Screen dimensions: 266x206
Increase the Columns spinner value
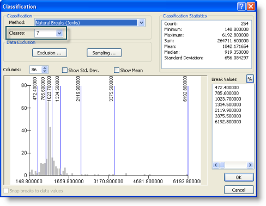(45, 68)
